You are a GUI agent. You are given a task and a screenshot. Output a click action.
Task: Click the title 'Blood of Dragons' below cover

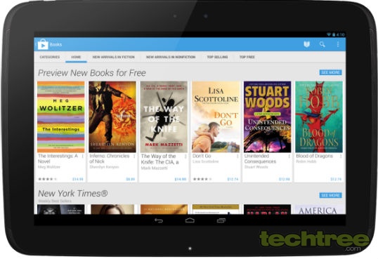point(314,156)
